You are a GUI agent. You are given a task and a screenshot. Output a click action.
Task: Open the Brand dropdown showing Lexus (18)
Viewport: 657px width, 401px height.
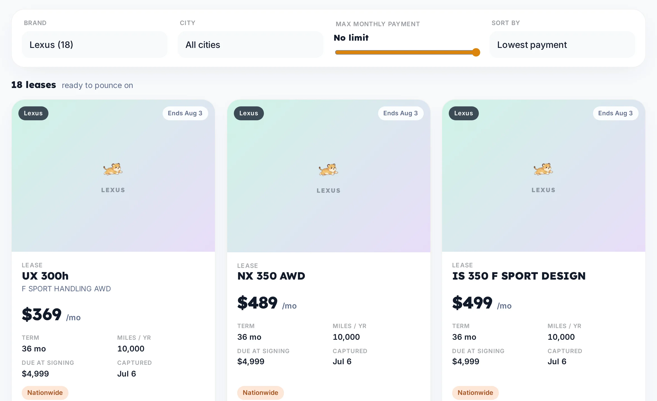click(x=95, y=45)
